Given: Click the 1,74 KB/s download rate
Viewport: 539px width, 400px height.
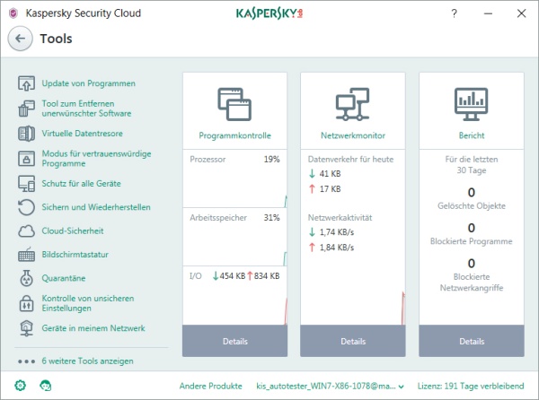Looking at the screenshot, I should [337, 232].
